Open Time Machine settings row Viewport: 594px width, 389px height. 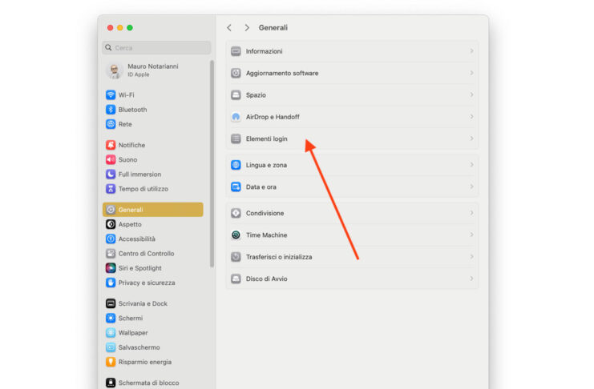click(x=352, y=235)
